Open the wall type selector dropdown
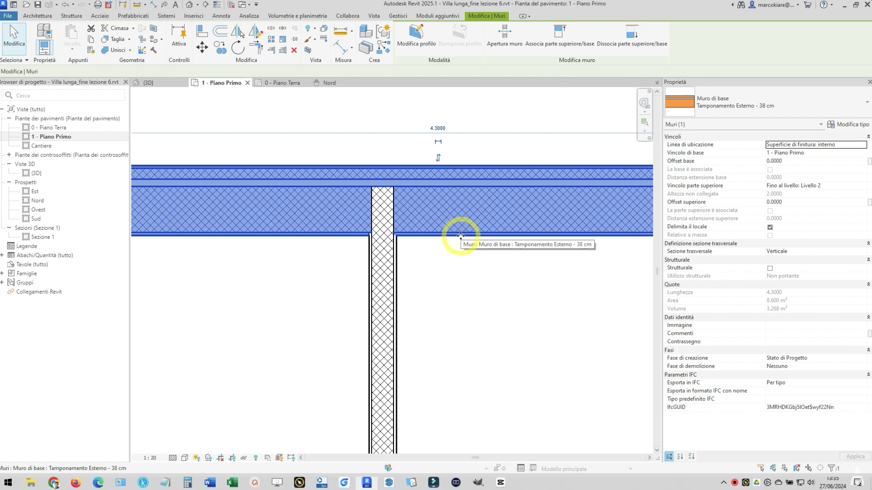 [867, 102]
